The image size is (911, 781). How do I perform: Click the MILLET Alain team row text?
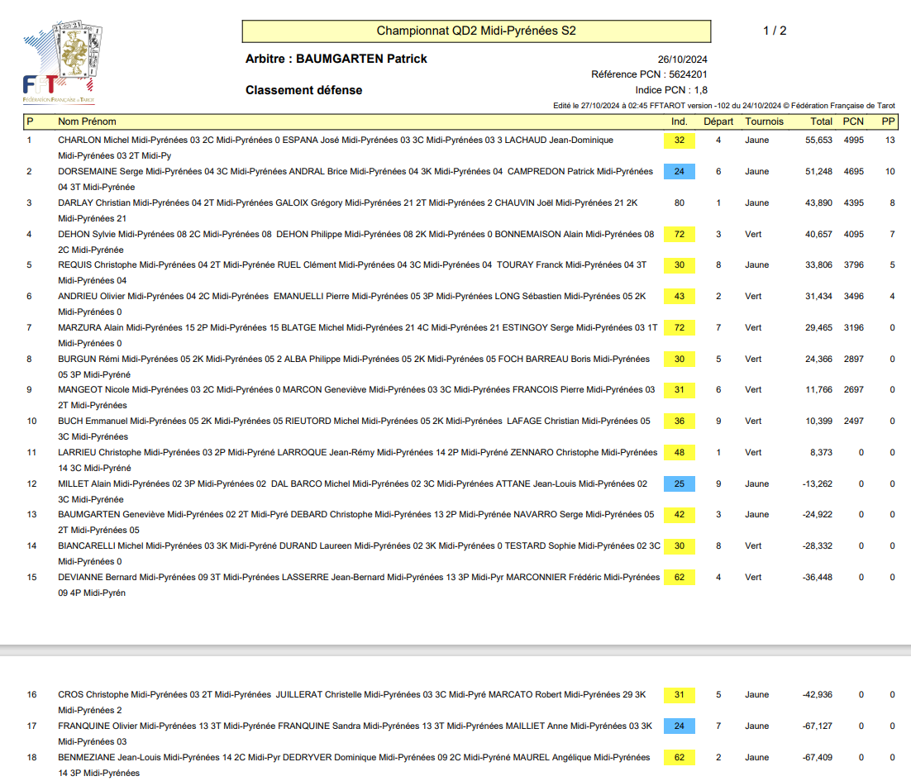pyautogui.click(x=352, y=491)
